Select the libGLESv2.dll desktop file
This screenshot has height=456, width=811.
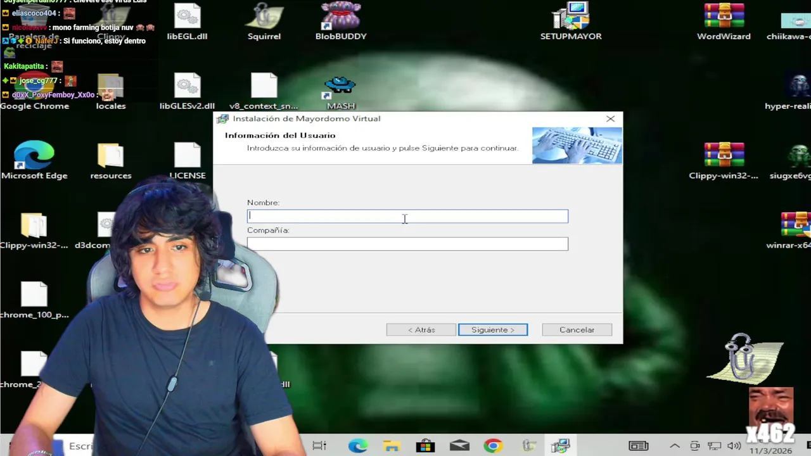tap(187, 92)
